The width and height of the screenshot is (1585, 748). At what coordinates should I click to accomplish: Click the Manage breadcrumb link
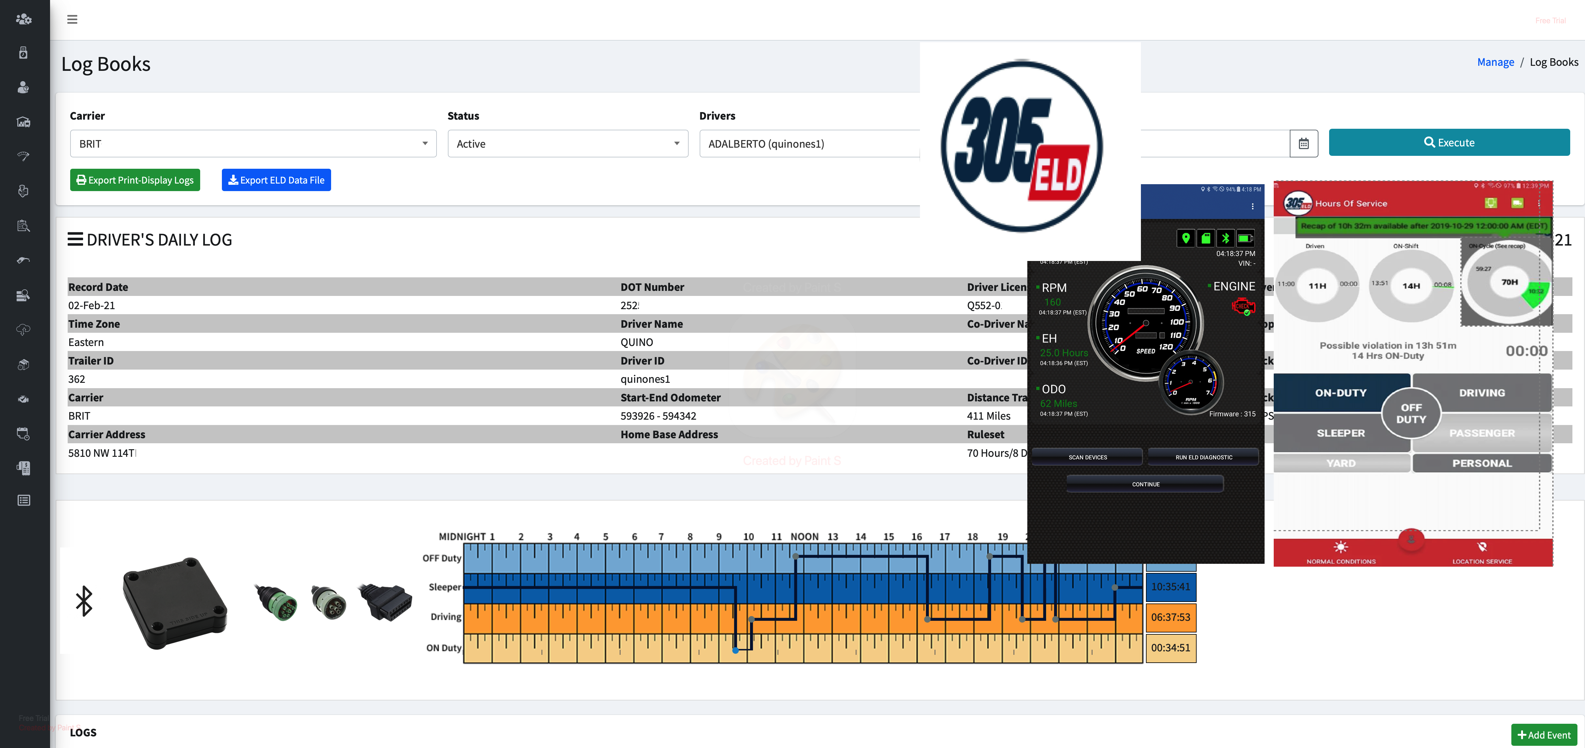pyautogui.click(x=1495, y=62)
